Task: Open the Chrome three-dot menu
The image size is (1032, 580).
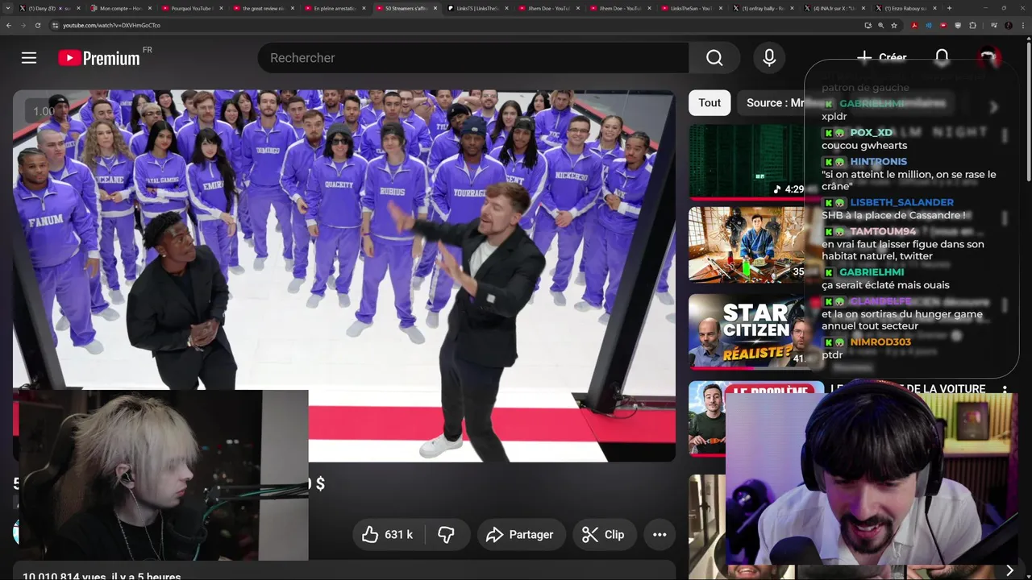Action: click(x=1022, y=25)
